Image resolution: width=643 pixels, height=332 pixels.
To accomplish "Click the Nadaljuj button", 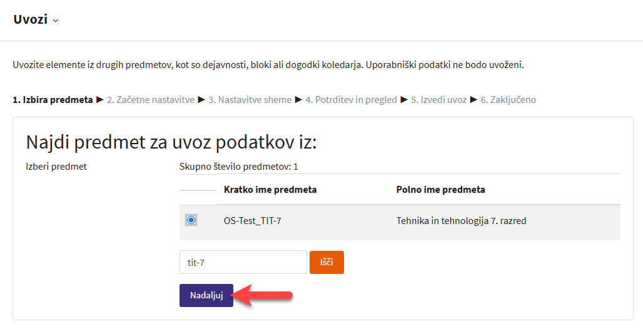I will [x=206, y=296].
